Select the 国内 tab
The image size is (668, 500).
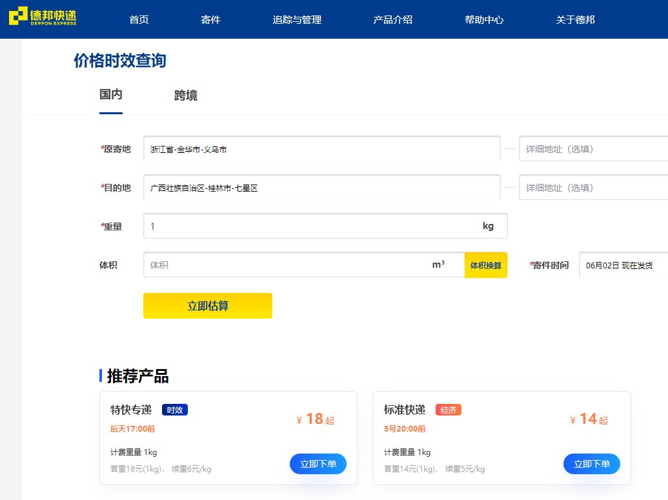point(111,95)
